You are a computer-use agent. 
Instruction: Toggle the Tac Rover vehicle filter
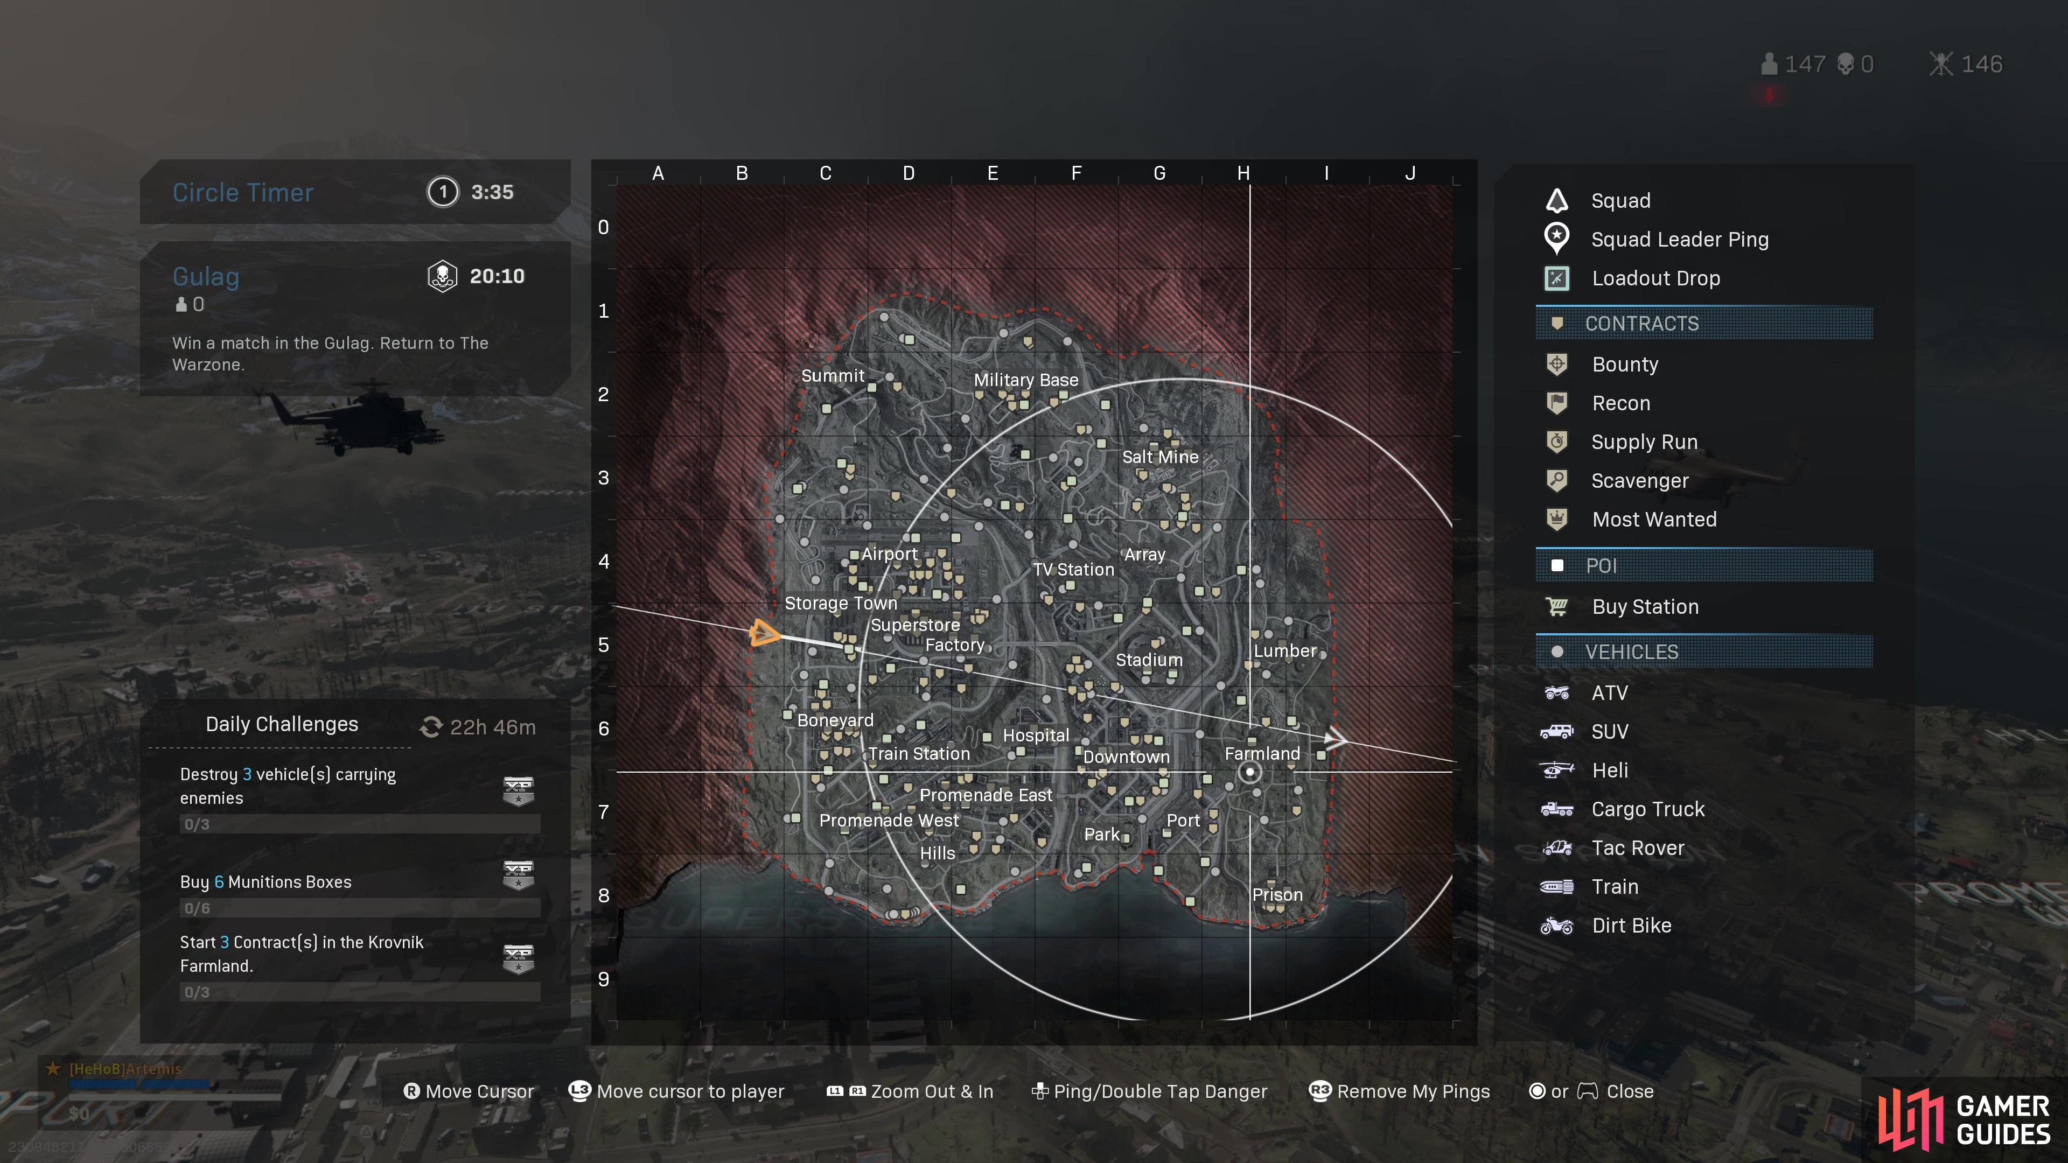[1639, 848]
